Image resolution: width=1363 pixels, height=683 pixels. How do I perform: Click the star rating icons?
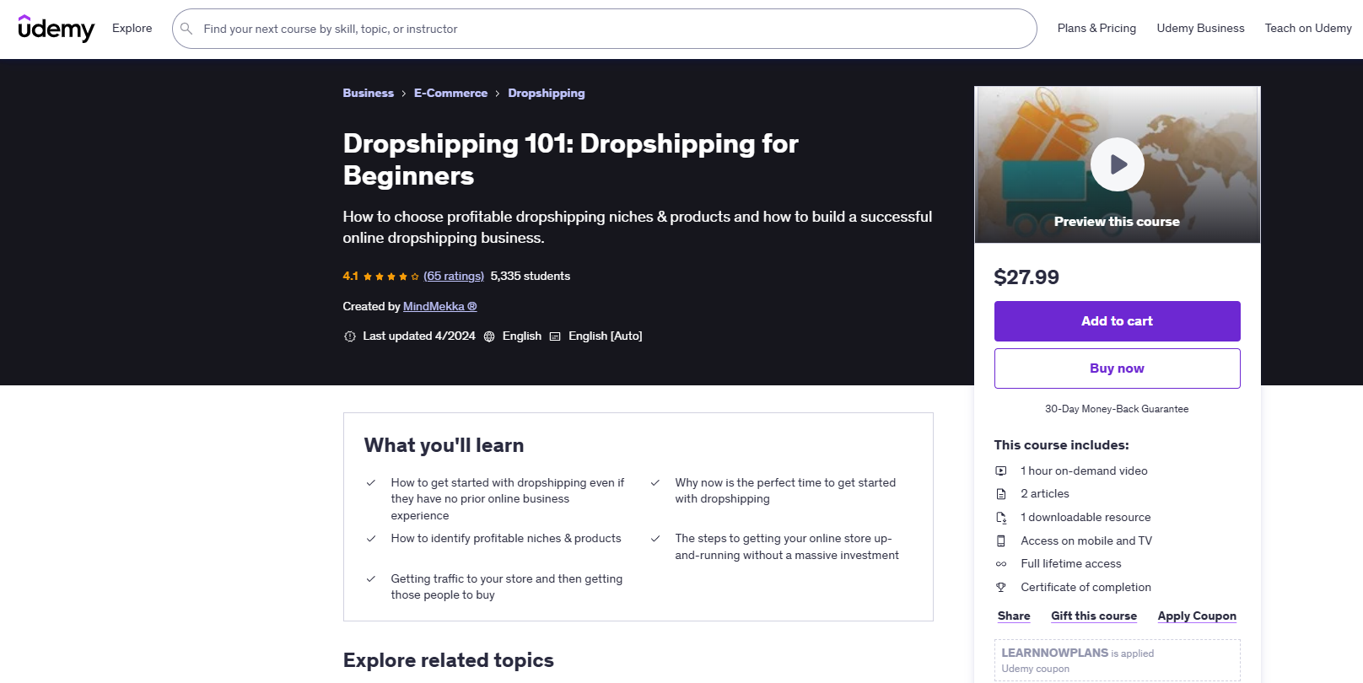(x=391, y=277)
